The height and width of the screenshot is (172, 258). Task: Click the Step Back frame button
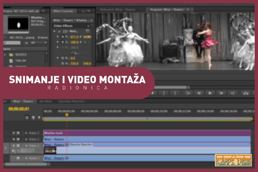pyautogui.click(x=199, y=93)
